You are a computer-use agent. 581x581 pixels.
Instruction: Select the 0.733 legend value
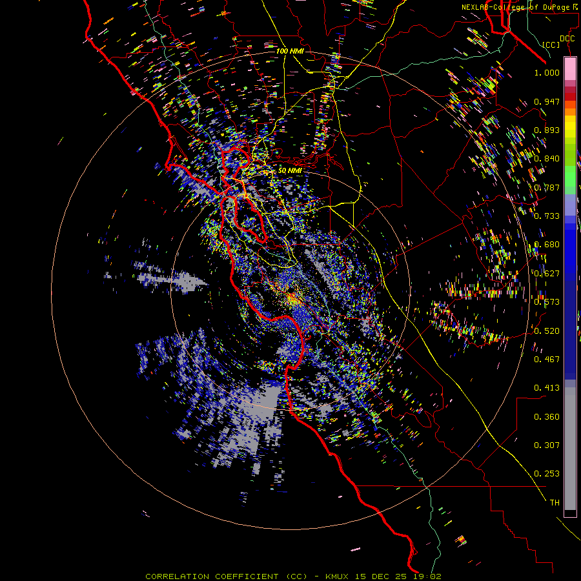547,216
